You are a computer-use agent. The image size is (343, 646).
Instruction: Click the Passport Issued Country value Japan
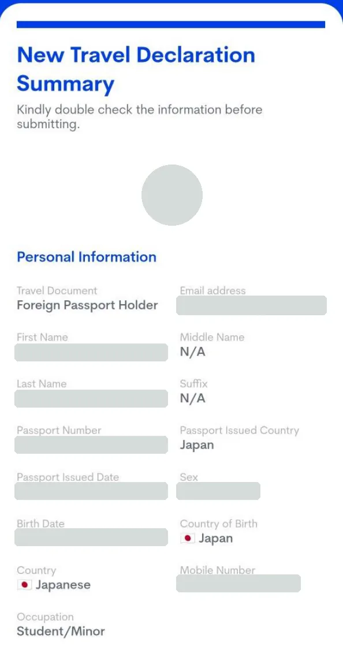coord(197,445)
